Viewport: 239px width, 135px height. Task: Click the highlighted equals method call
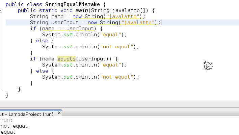coord(67,59)
